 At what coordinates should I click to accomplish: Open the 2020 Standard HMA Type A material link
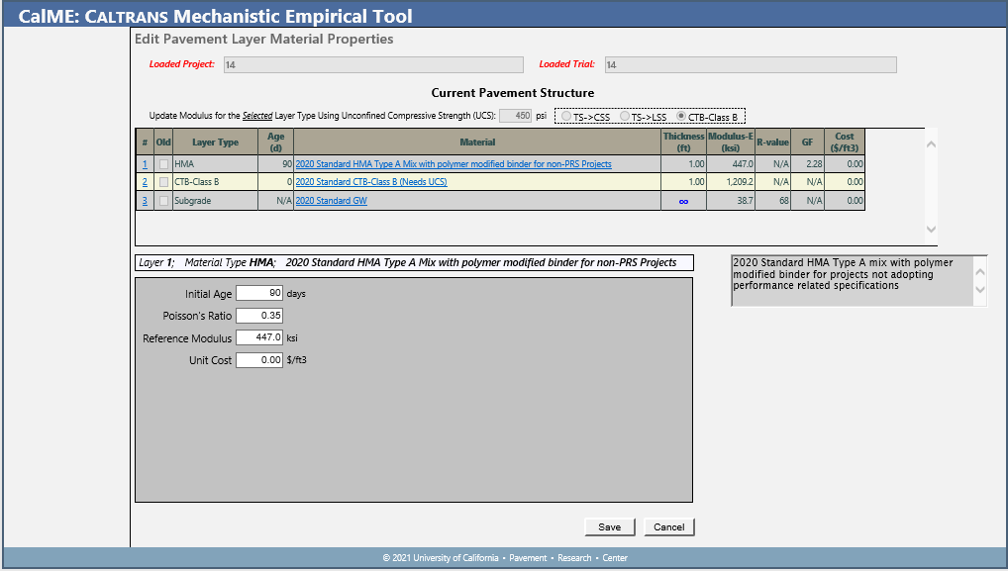pos(454,164)
